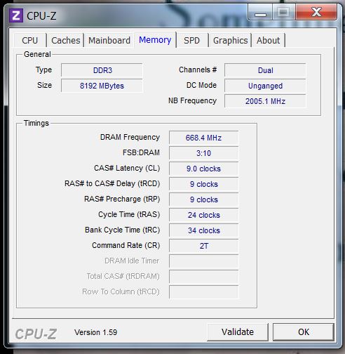Image resolution: width=345 pixels, height=354 pixels.
Task: Open the SPD tab
Action: click(x=191, y=40)
